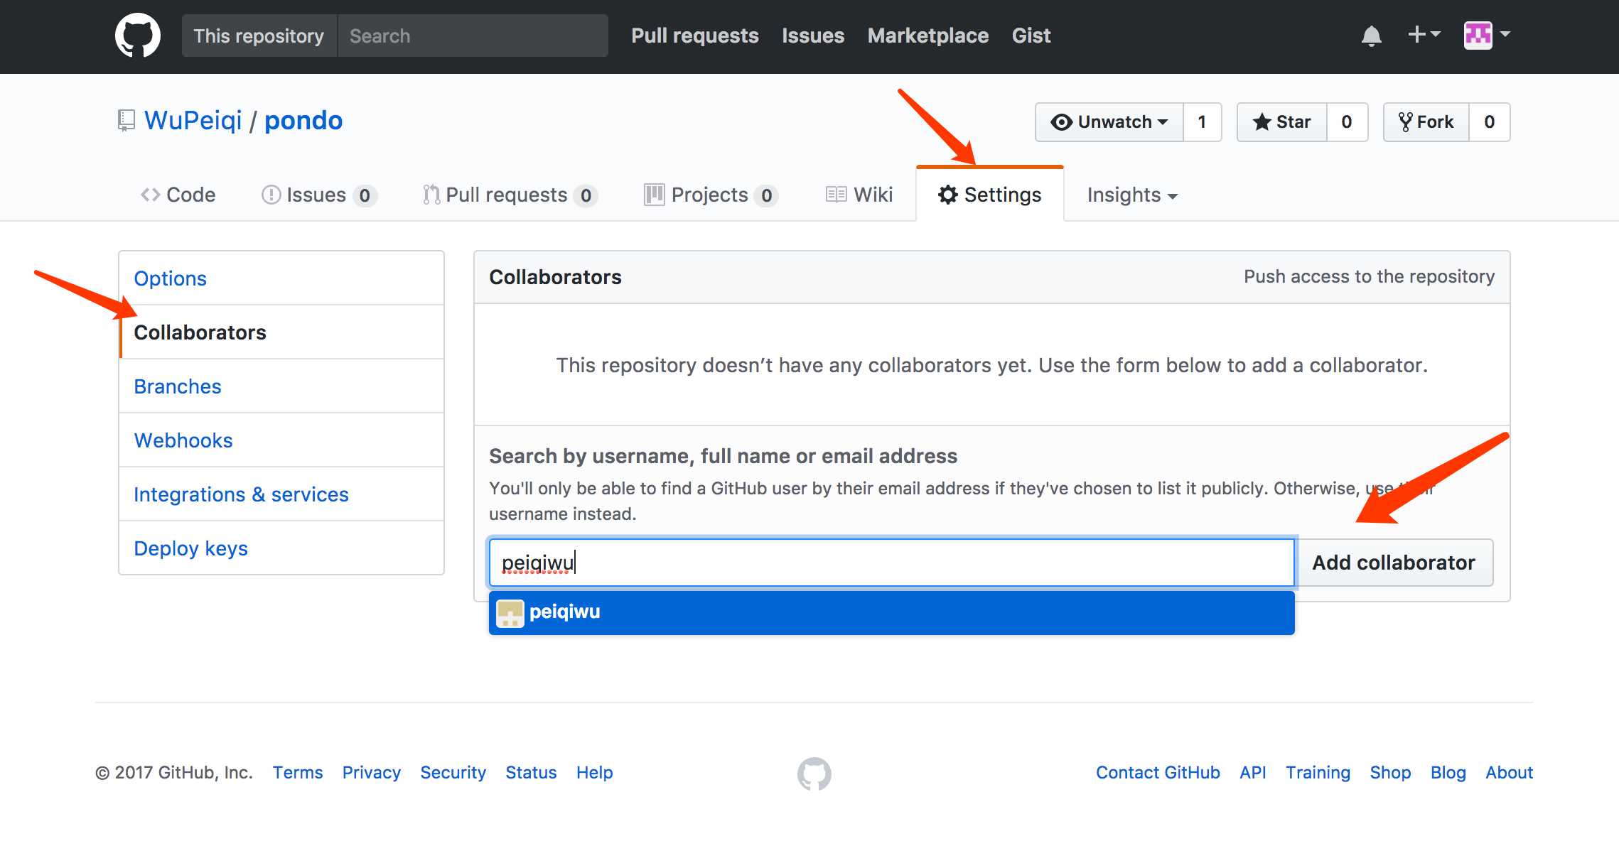The width and height of the screenshot is (1619, 841).
Task: Click the footer GitHub mark icon
Action: [x=814, y=774]
